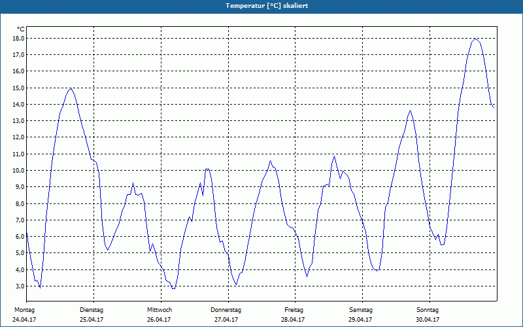Viewport: 523px width, 327px height.
Task: Click the 4,0 y-axis label
Action: click(x=20, y=269)
